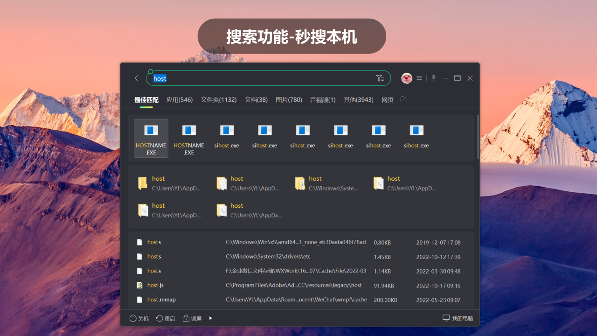Click the restart (重启) icon
This screenshot has height=336, width=597.
point(159,318)
